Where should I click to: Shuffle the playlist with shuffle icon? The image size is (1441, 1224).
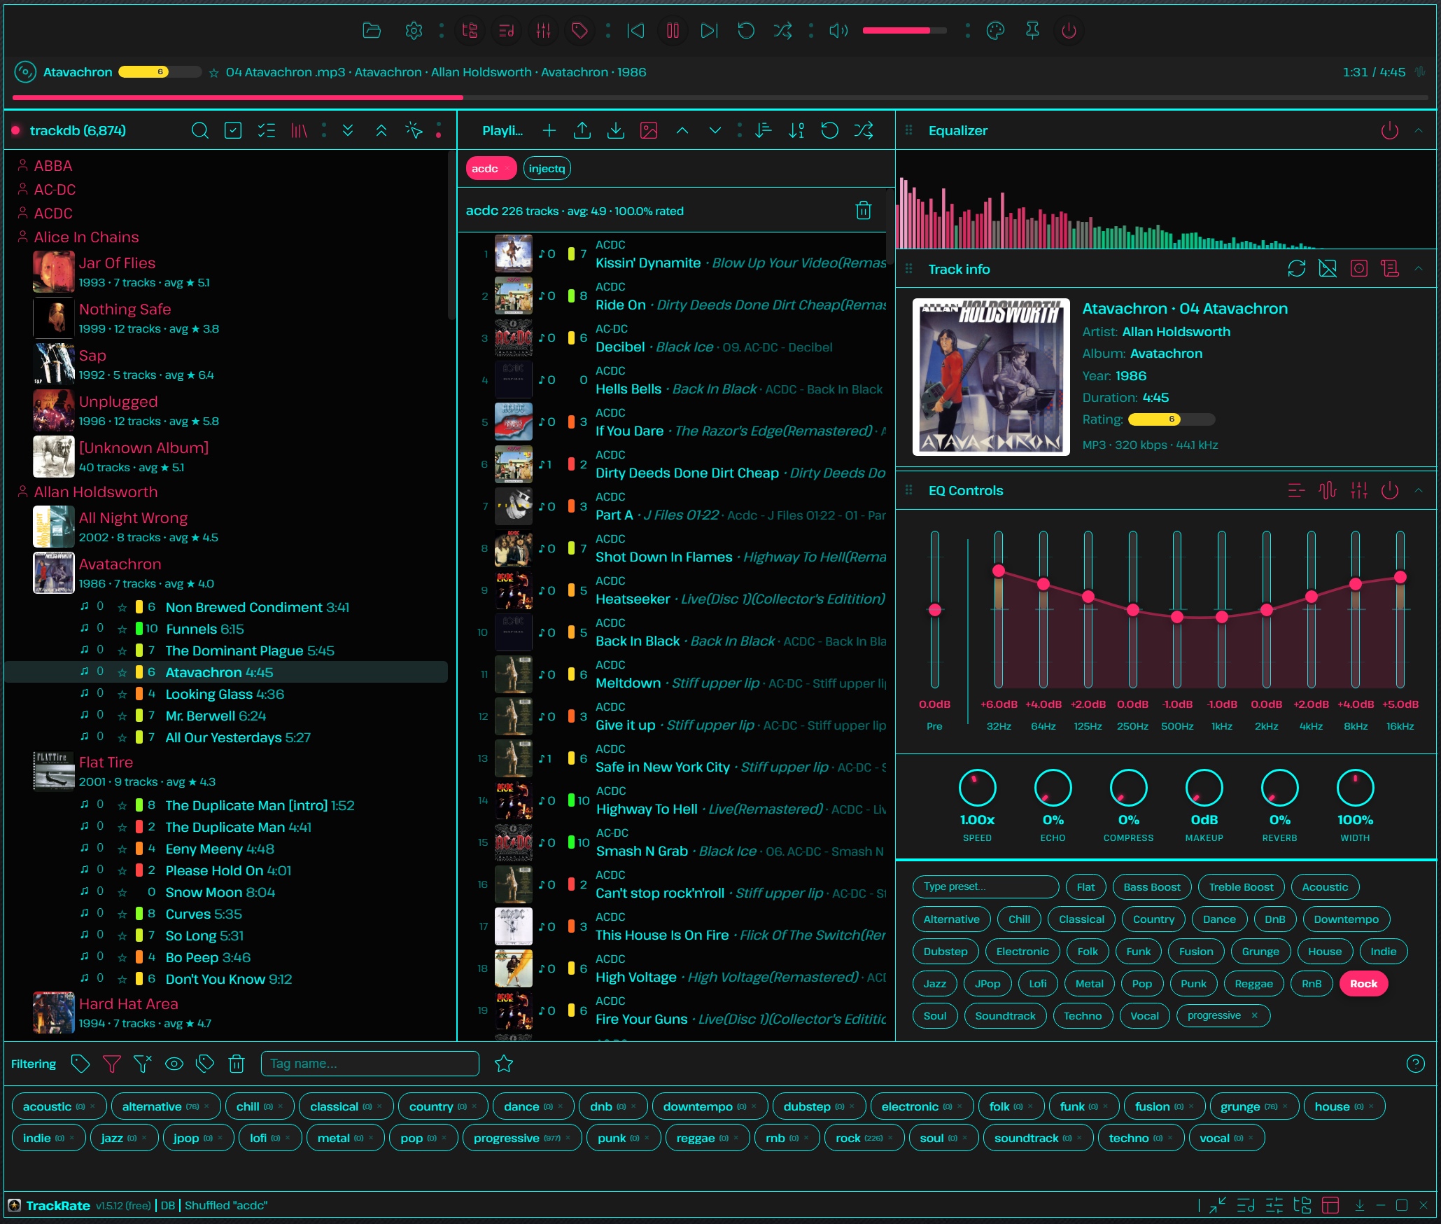(864, 130)
